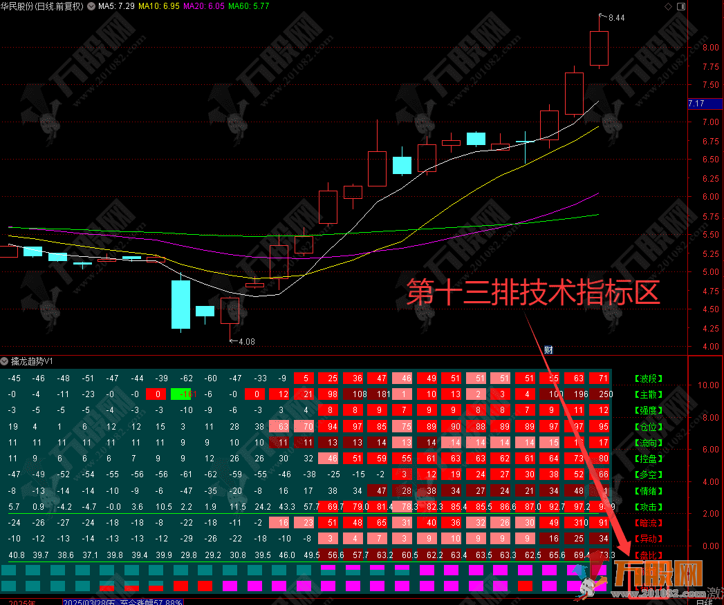The height and width of the screenshot is (605, 724).
Task: Click the 【异动】 row label
Action: (x=648, y=539)
